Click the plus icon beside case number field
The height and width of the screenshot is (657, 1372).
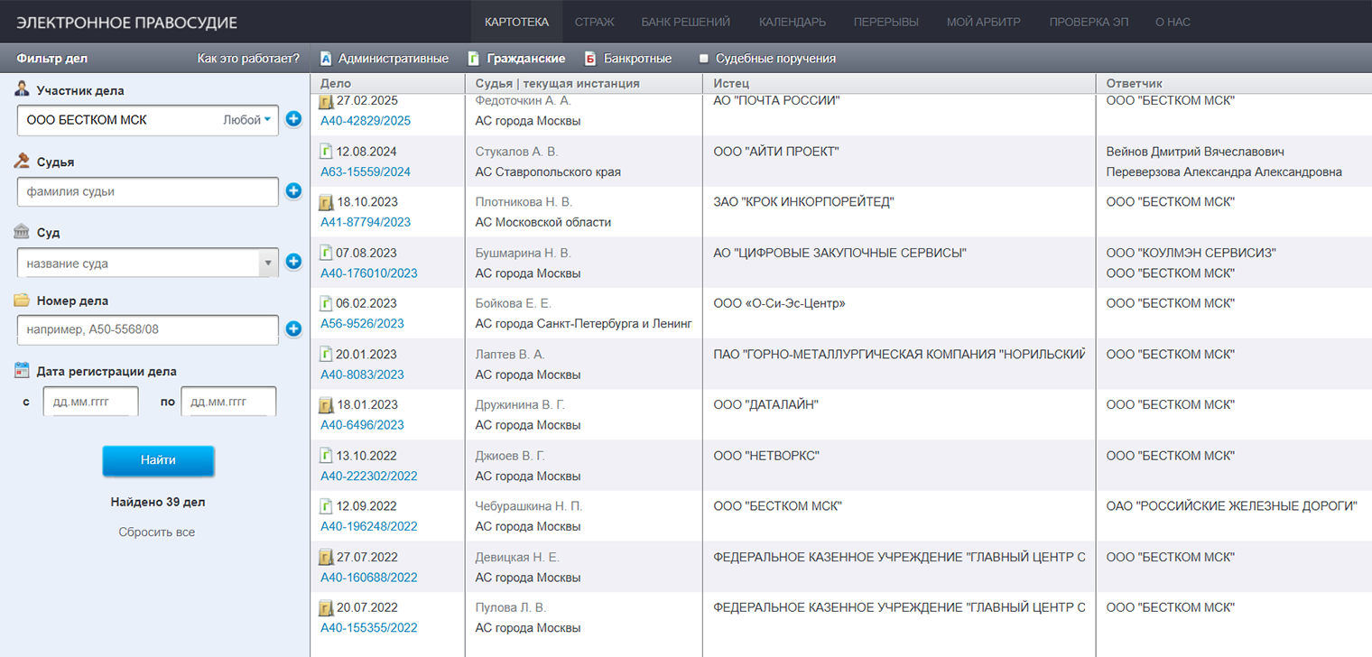click(x=293, y=329)
